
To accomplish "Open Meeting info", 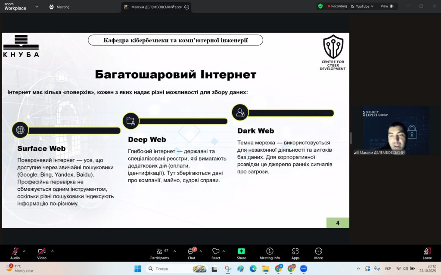I will (x=270, y=253).
